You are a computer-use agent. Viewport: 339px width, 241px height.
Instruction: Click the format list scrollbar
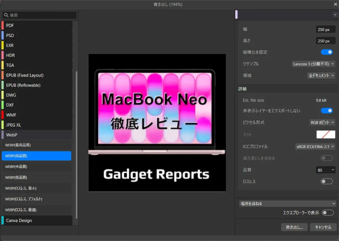pyautogui.click(x=76, y=145)
